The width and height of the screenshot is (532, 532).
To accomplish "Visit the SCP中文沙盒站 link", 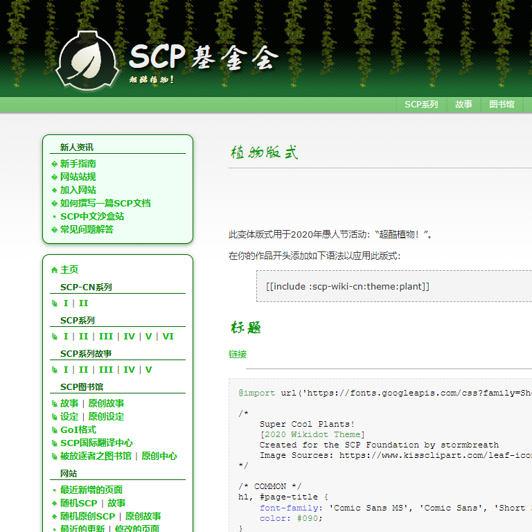I will point(91,217).
